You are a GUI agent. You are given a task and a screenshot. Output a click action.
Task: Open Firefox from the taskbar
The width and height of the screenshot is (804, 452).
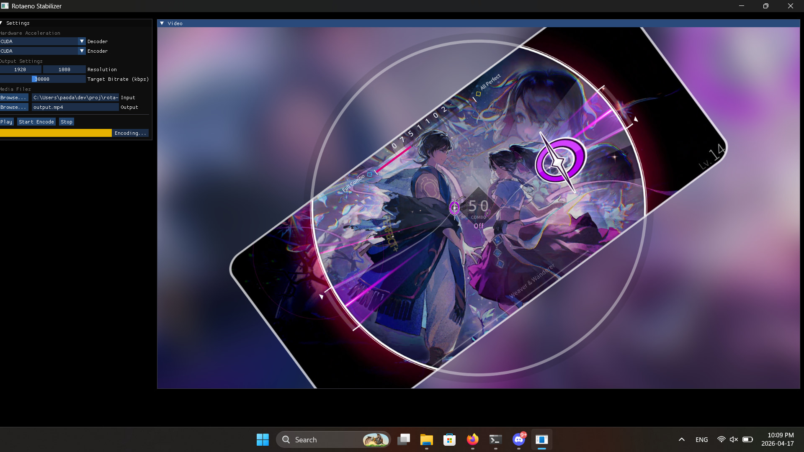coord(473,440)
